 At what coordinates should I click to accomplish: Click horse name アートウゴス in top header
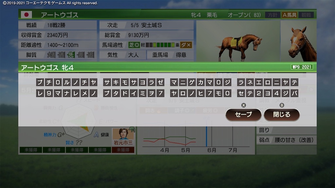60,15
